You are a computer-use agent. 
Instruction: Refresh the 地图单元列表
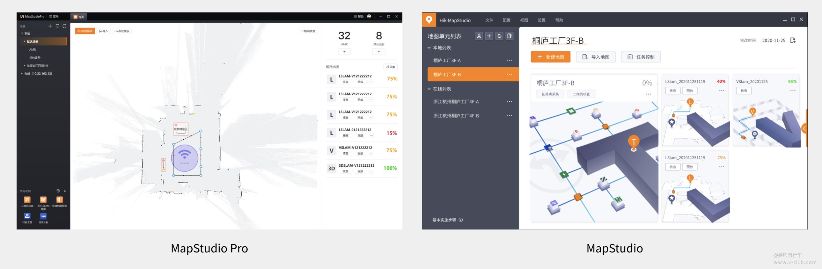point(499,36)
